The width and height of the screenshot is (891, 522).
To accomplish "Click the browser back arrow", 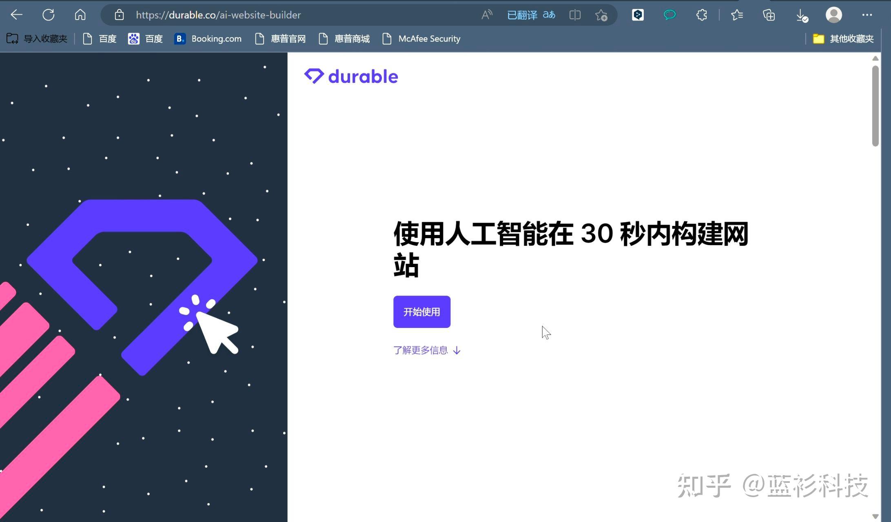I will 16,15.
